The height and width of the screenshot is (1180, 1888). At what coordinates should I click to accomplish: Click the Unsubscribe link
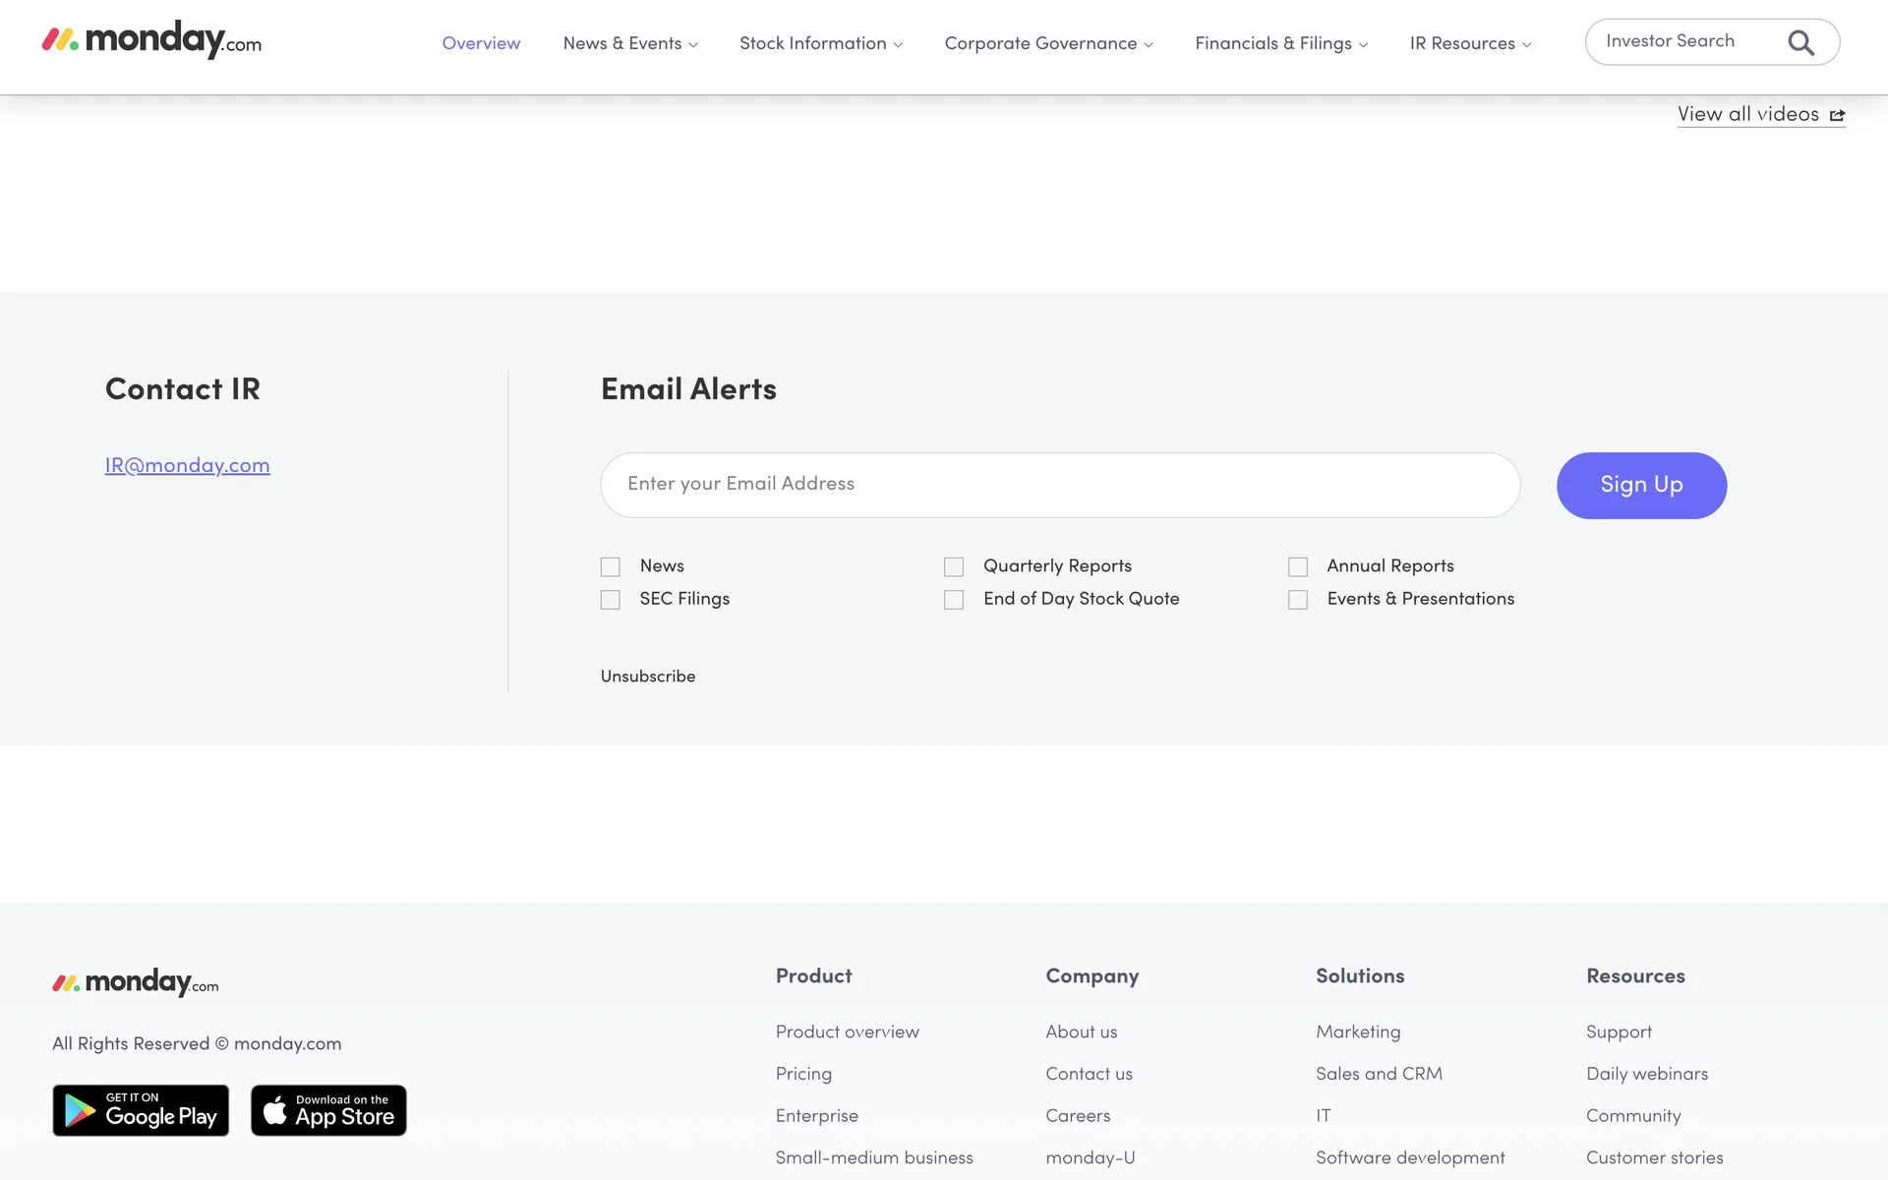(648, 677)
